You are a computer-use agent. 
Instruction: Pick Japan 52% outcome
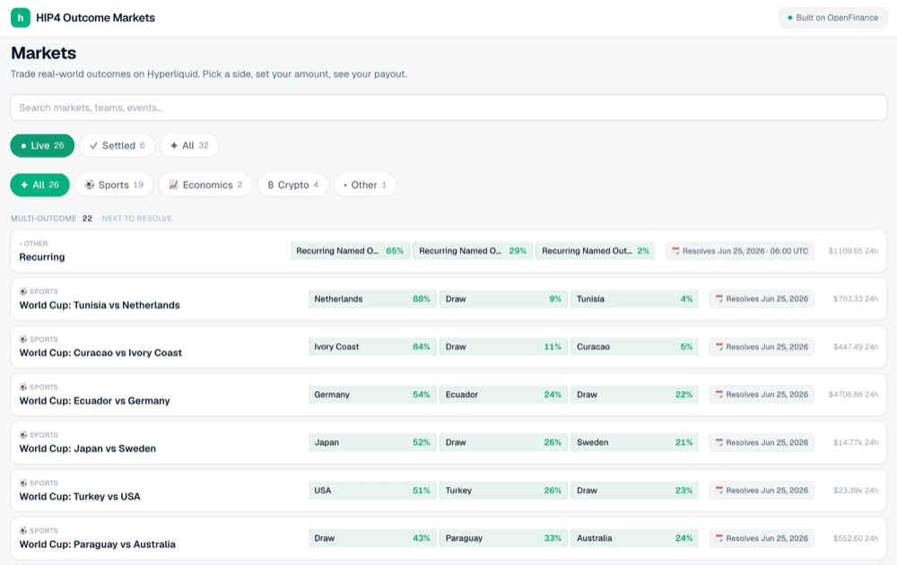pos(372,443)
